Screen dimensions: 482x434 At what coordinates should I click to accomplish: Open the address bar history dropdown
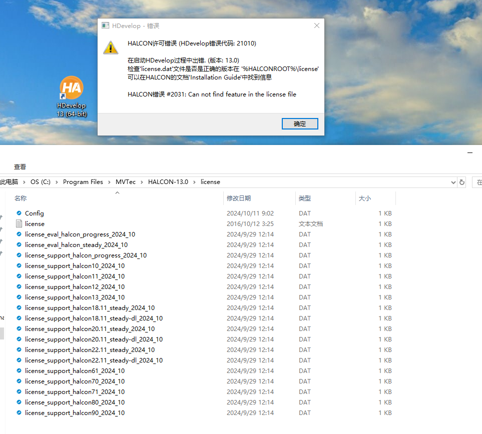point(453,182)
